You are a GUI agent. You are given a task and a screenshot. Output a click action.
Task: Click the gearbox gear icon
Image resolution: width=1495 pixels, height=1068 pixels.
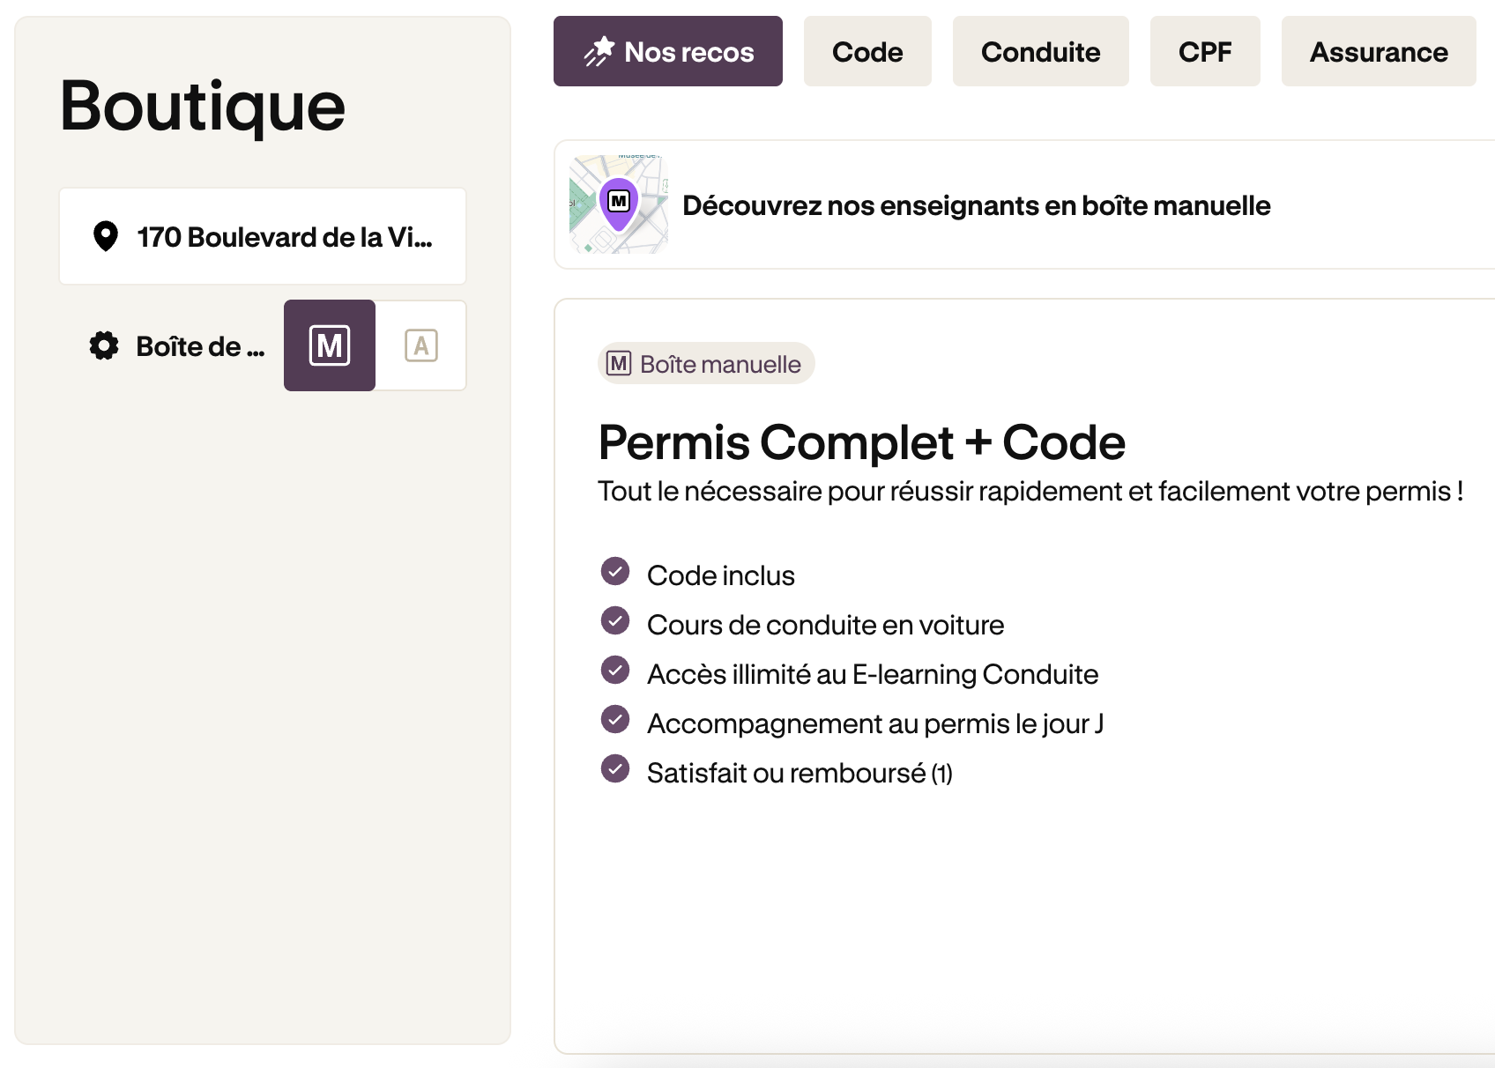pos(104,345)
